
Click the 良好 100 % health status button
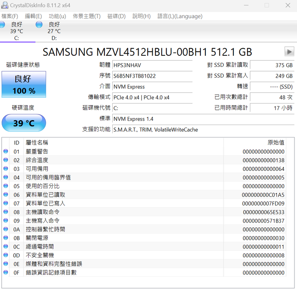tap(24, 85)
